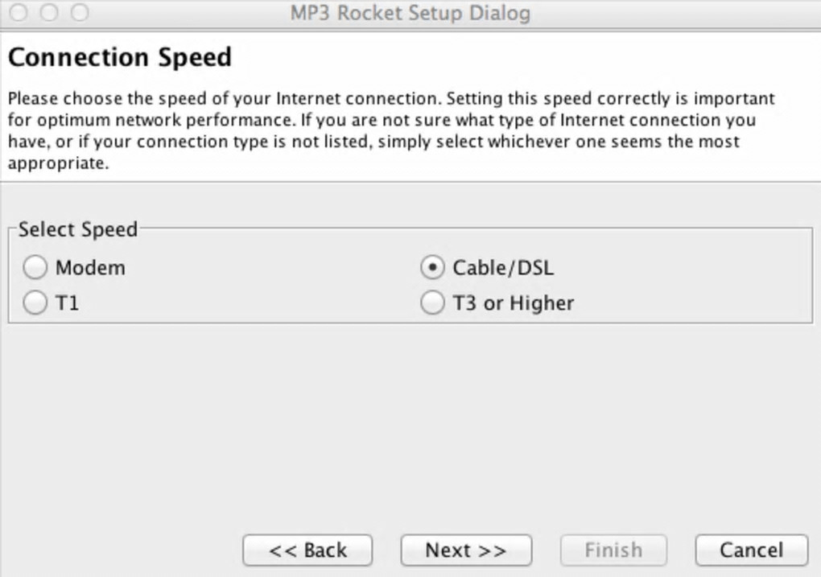Choose the T1 radio button

tap(35, 303)
